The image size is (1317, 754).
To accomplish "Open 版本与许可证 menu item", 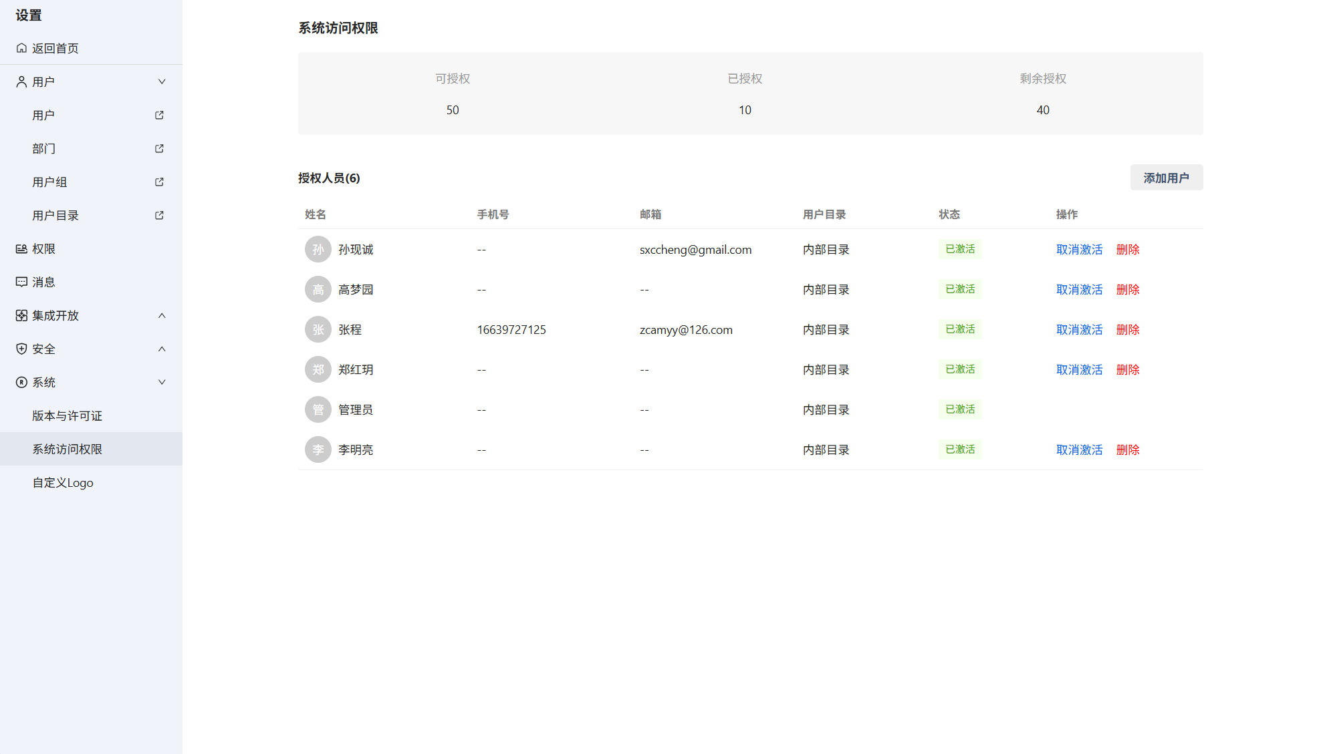I will 67,415.
